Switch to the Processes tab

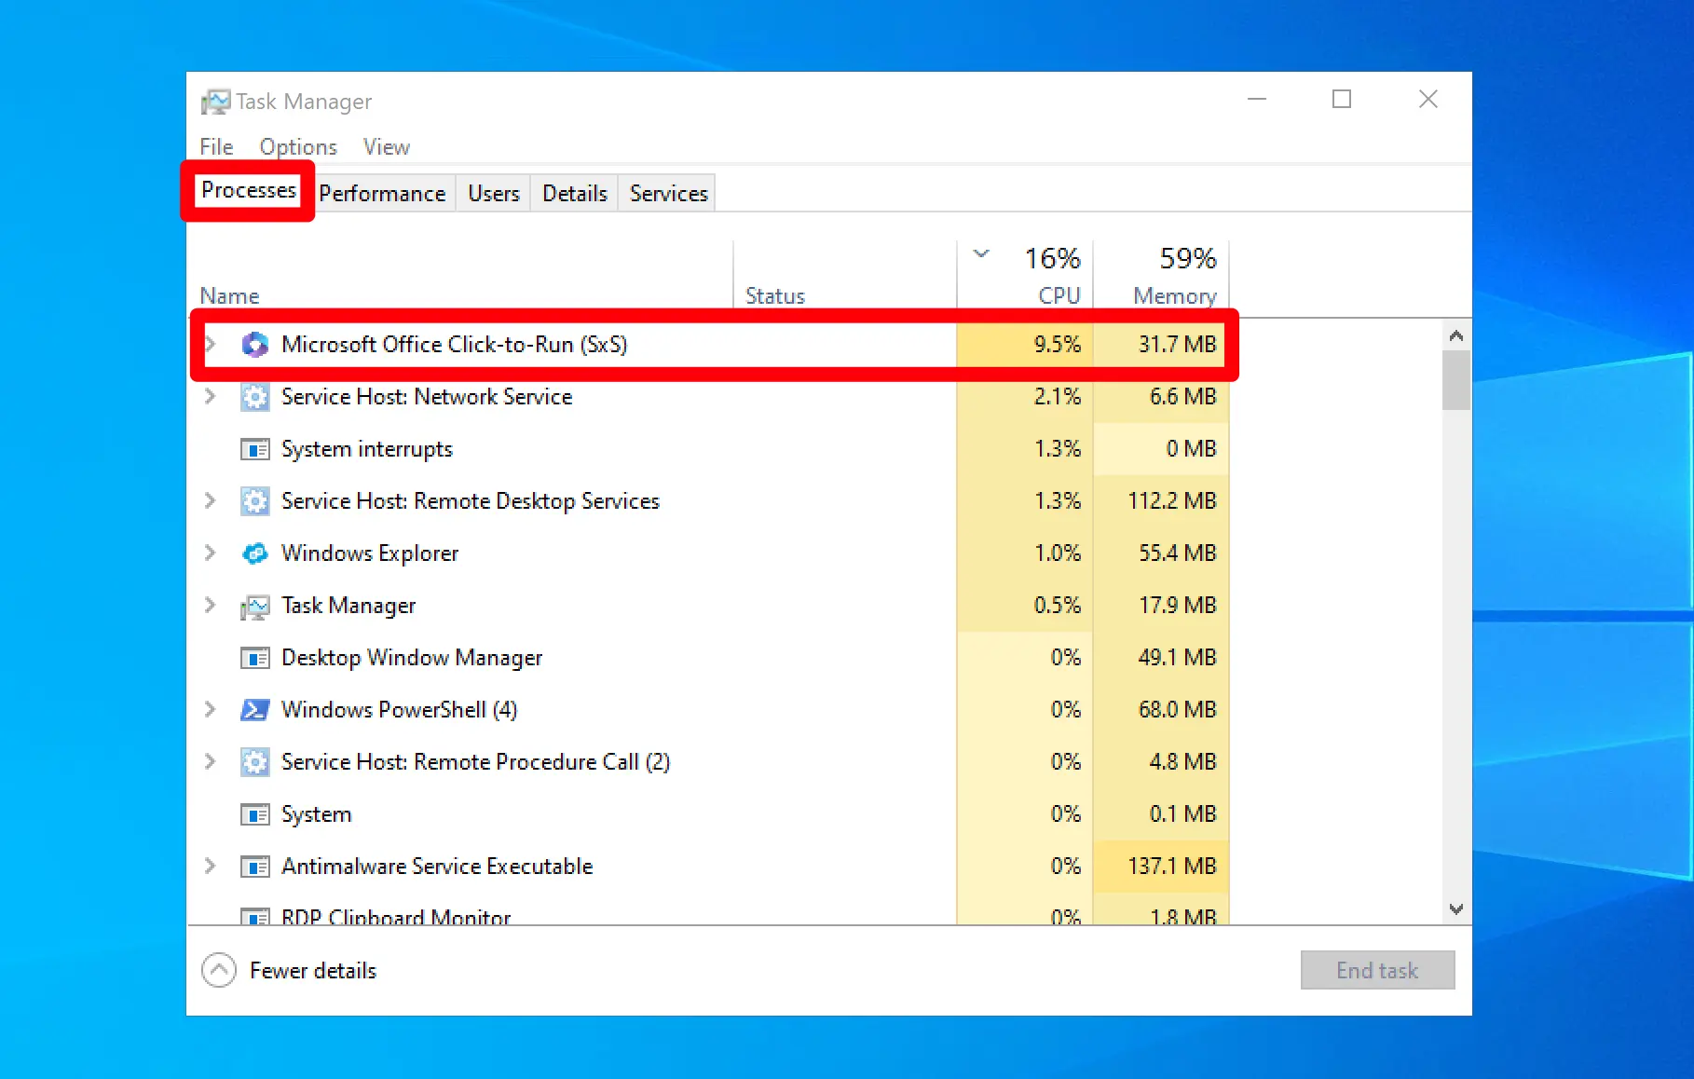click(x=249, y=190)
